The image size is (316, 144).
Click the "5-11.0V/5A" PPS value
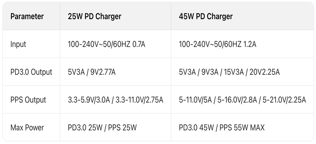(x=195, y=100)
